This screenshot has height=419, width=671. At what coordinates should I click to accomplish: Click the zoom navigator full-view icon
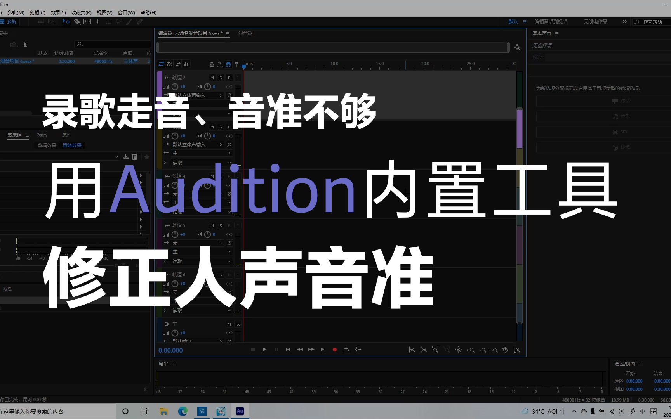(517, 47)
